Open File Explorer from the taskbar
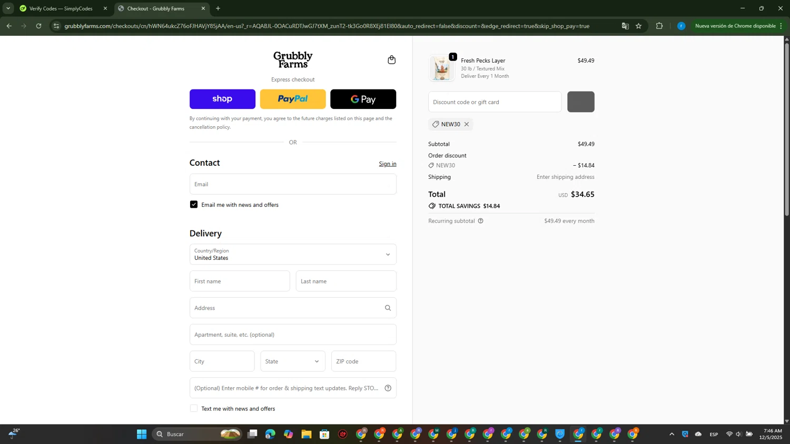 pos(307,434)
